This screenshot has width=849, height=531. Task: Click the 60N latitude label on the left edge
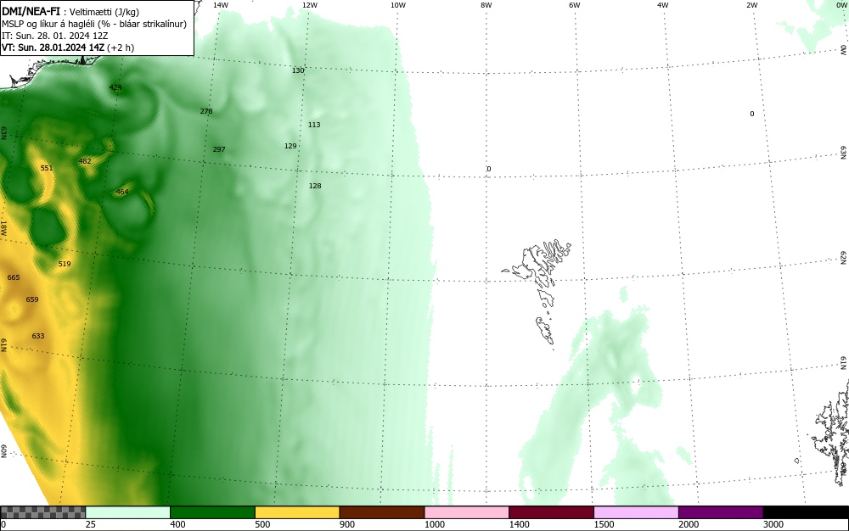coord(3,451)
